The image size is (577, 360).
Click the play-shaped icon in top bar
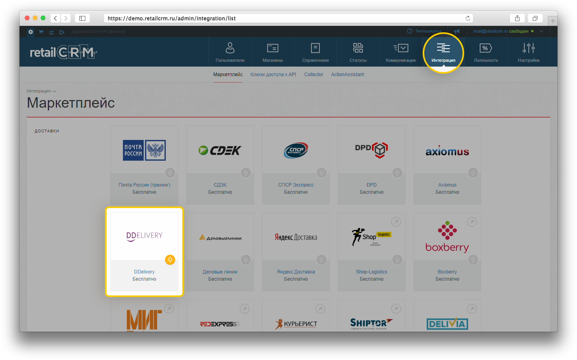point(62,32)
